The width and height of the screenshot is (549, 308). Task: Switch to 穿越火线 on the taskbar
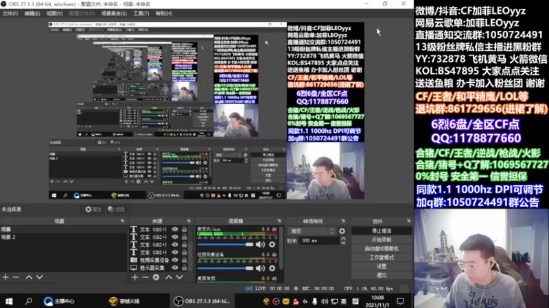pos(125,301)
